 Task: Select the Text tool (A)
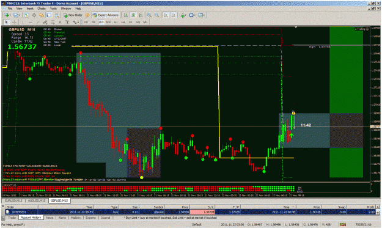coord(60,22)
